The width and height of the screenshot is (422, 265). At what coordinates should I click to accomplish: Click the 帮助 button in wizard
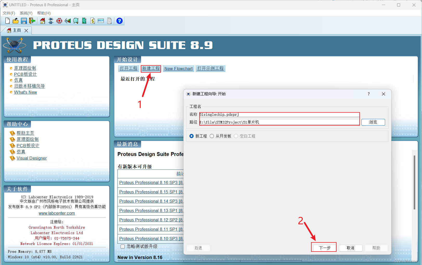click(x=376, y=248)
